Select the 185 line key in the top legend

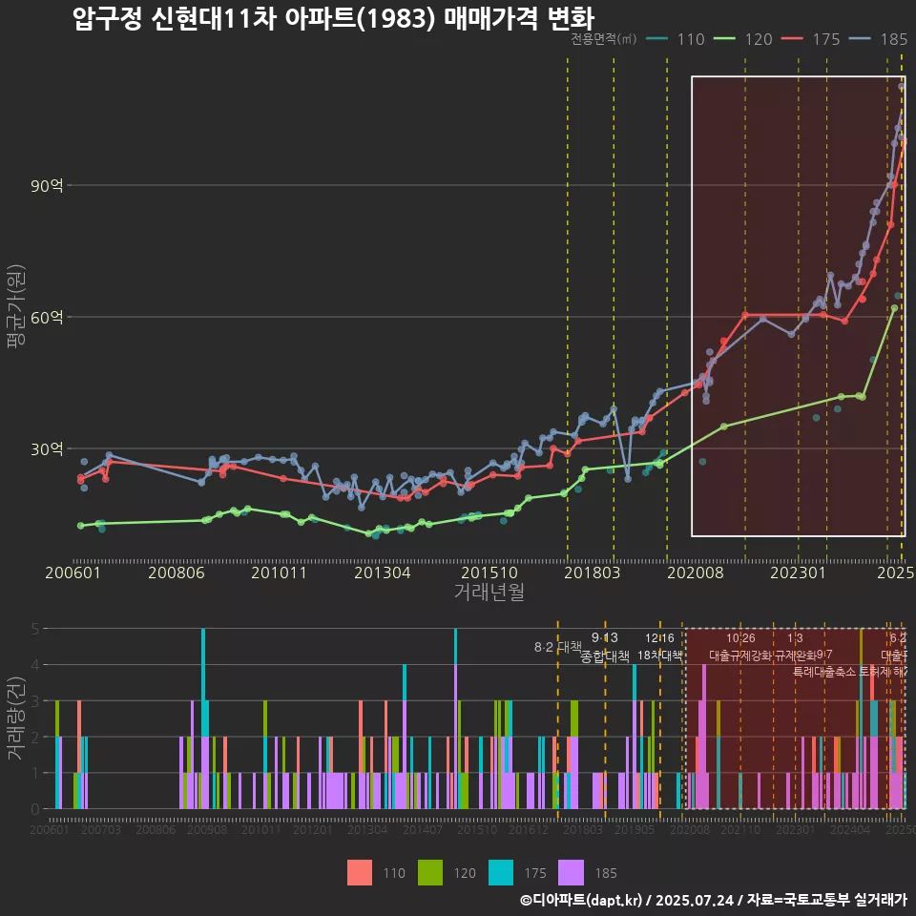[860, 39]
